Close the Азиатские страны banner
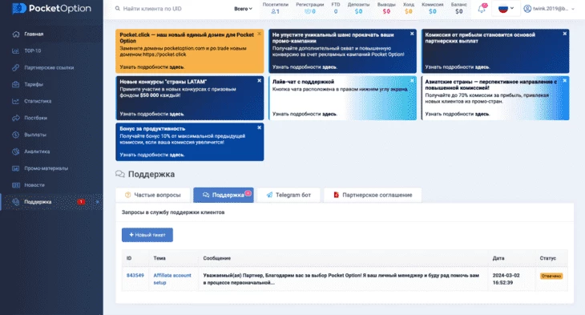The width and height of the screenshot is (585, 315). click(565, 81)
